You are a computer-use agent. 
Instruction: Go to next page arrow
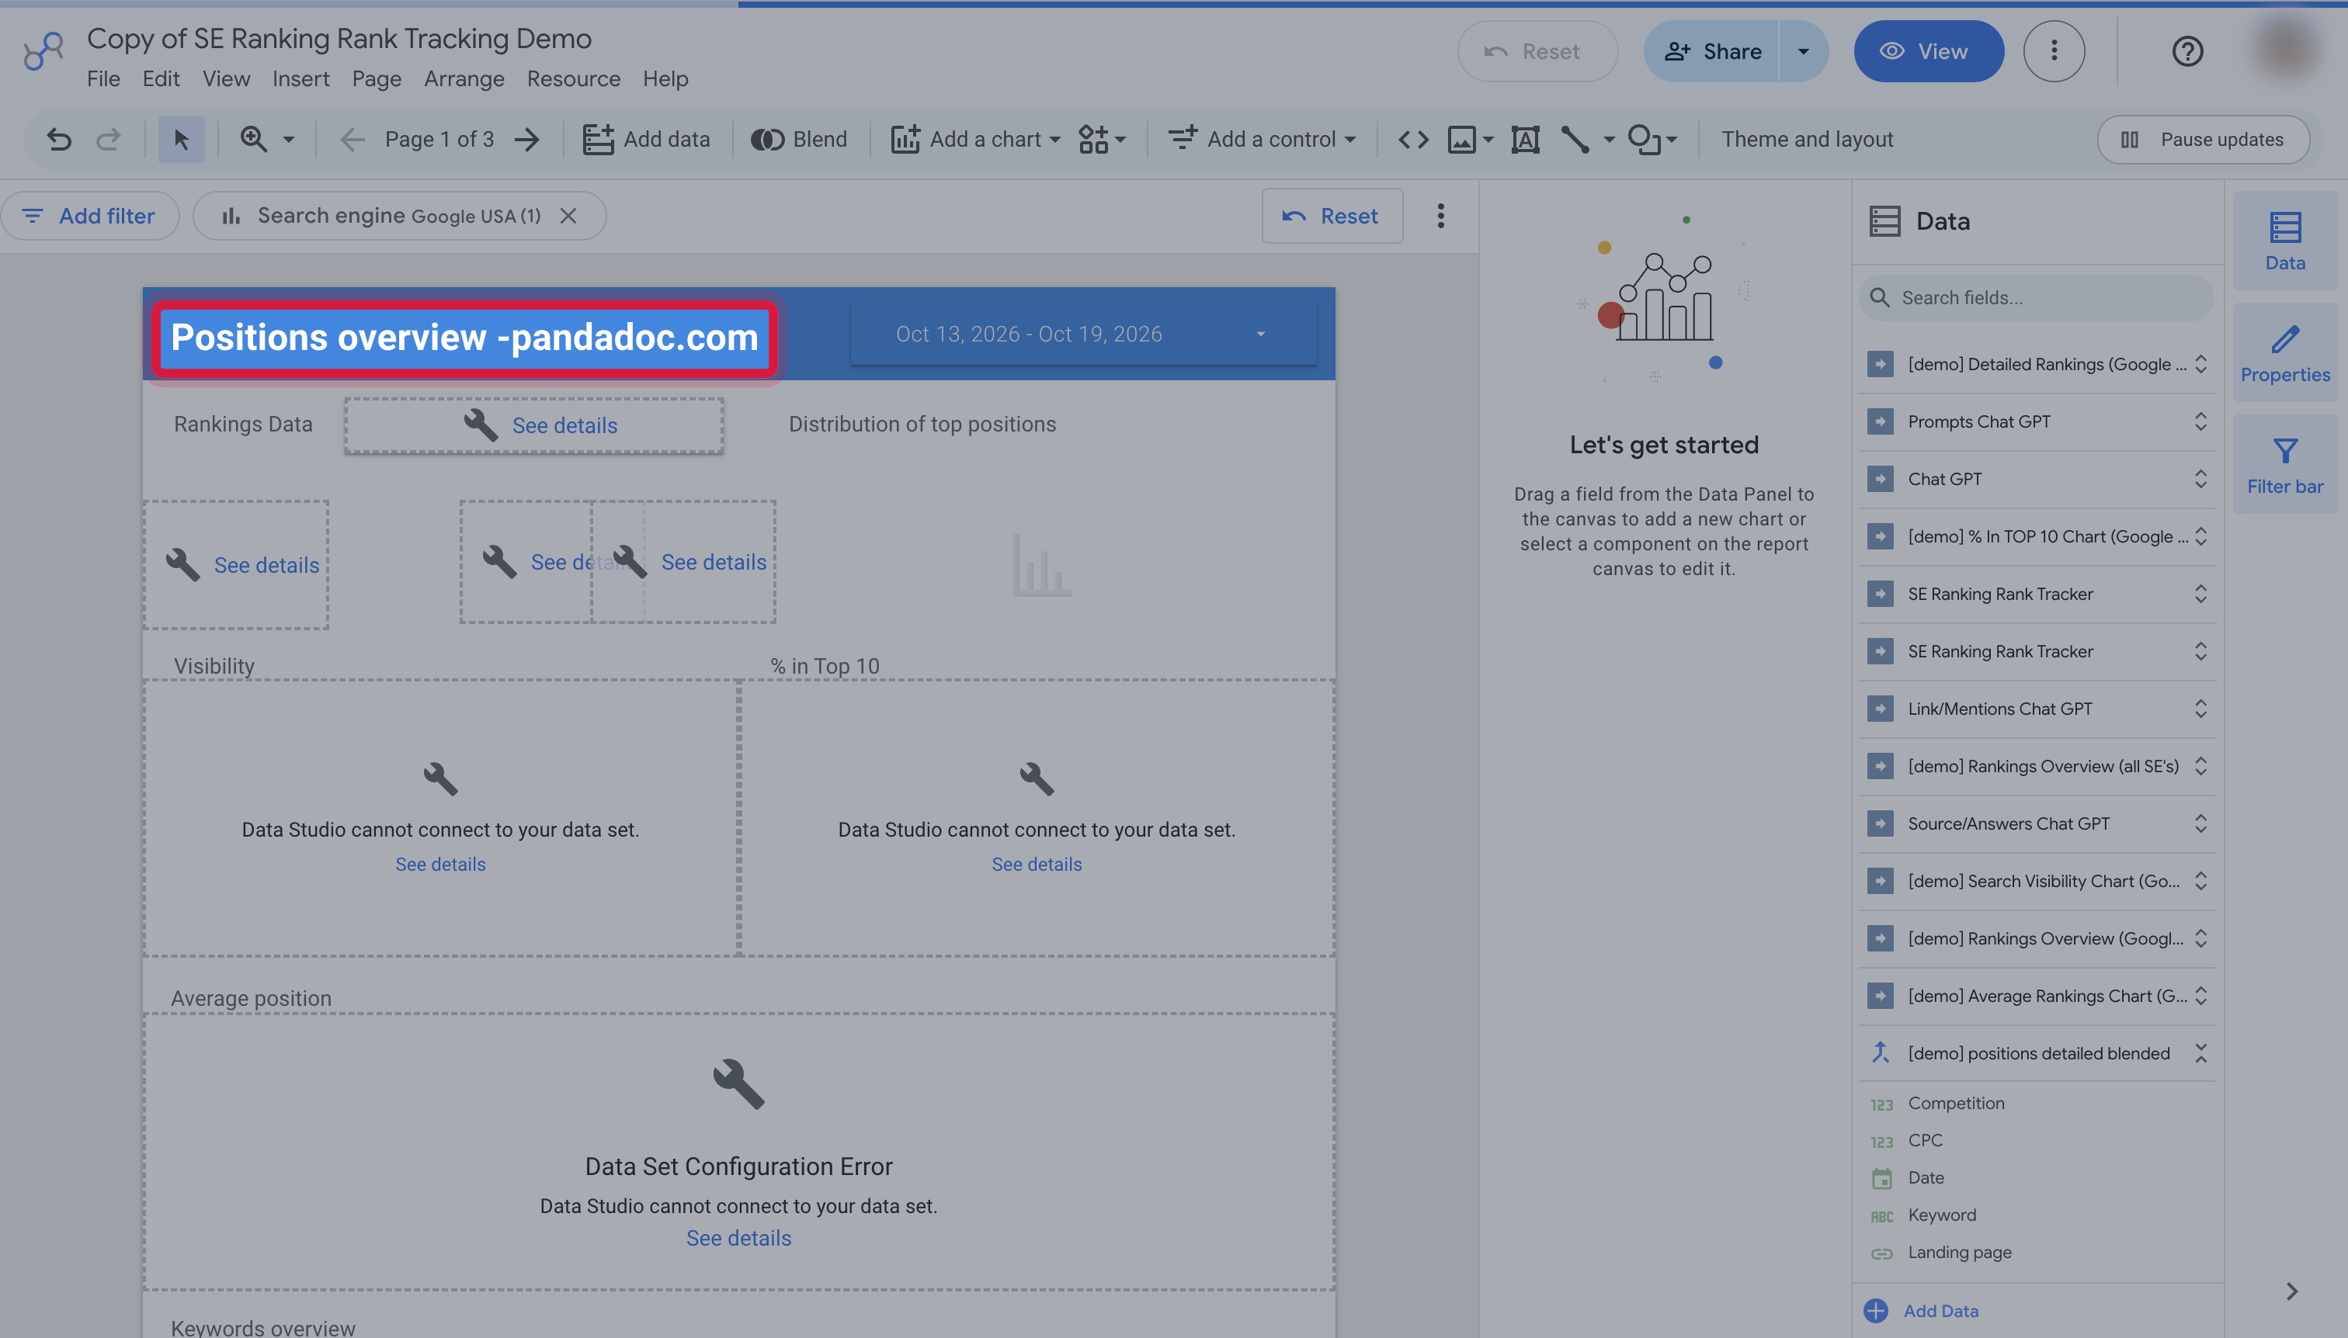526,140
